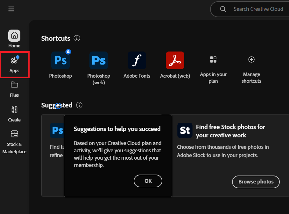Viewport: 289px width, 214px height.
Task: Click the info icon beside Suggested
Action: 79,105
